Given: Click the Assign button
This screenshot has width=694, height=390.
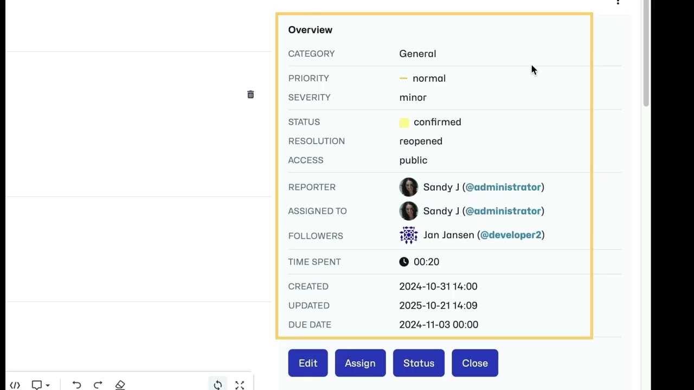Looking at the screenshot, I should 360,363.
